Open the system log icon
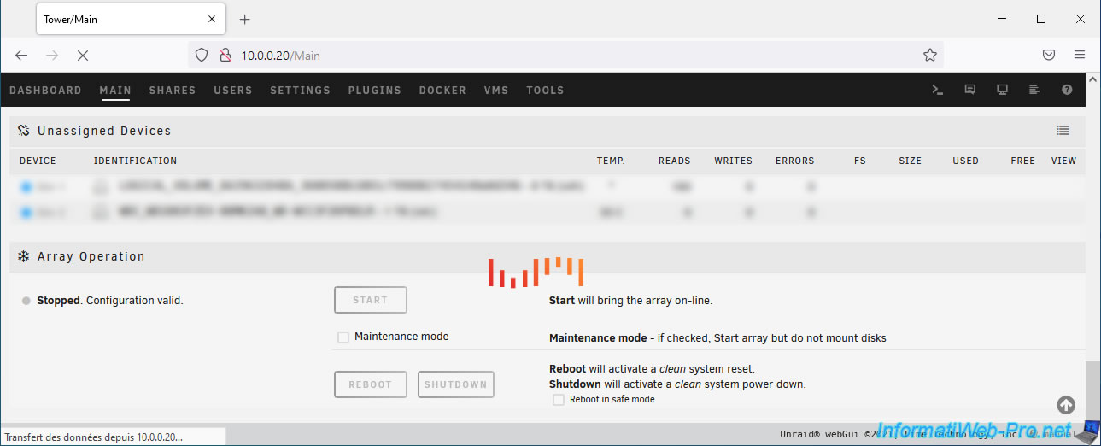Screen dimensions: 1101x446 click(x=1034, y=90)
